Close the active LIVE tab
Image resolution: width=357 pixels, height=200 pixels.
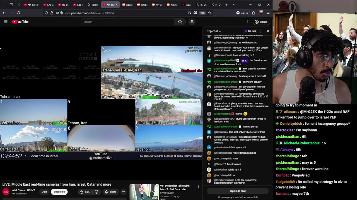pos(117,5)
